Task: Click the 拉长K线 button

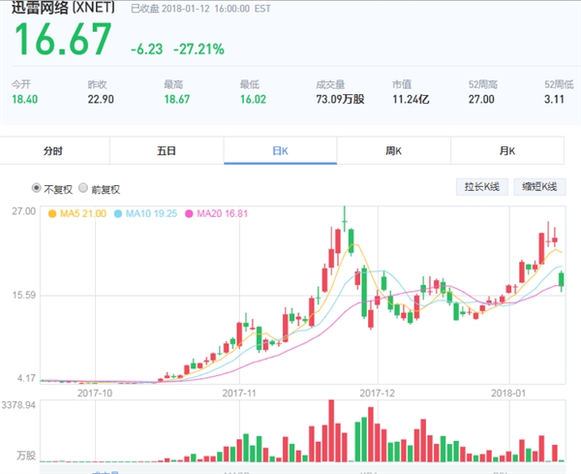Action: [x=481, y=187]
